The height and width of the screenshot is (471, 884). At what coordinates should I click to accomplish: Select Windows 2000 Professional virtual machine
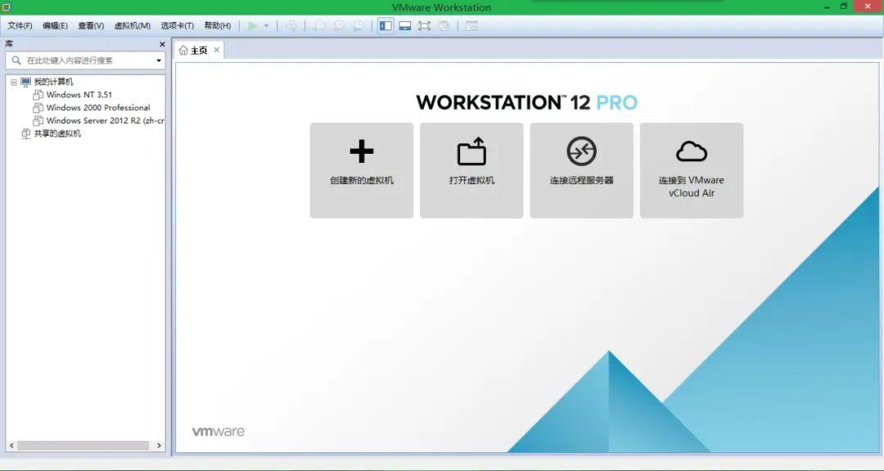(x=98, y=107)
